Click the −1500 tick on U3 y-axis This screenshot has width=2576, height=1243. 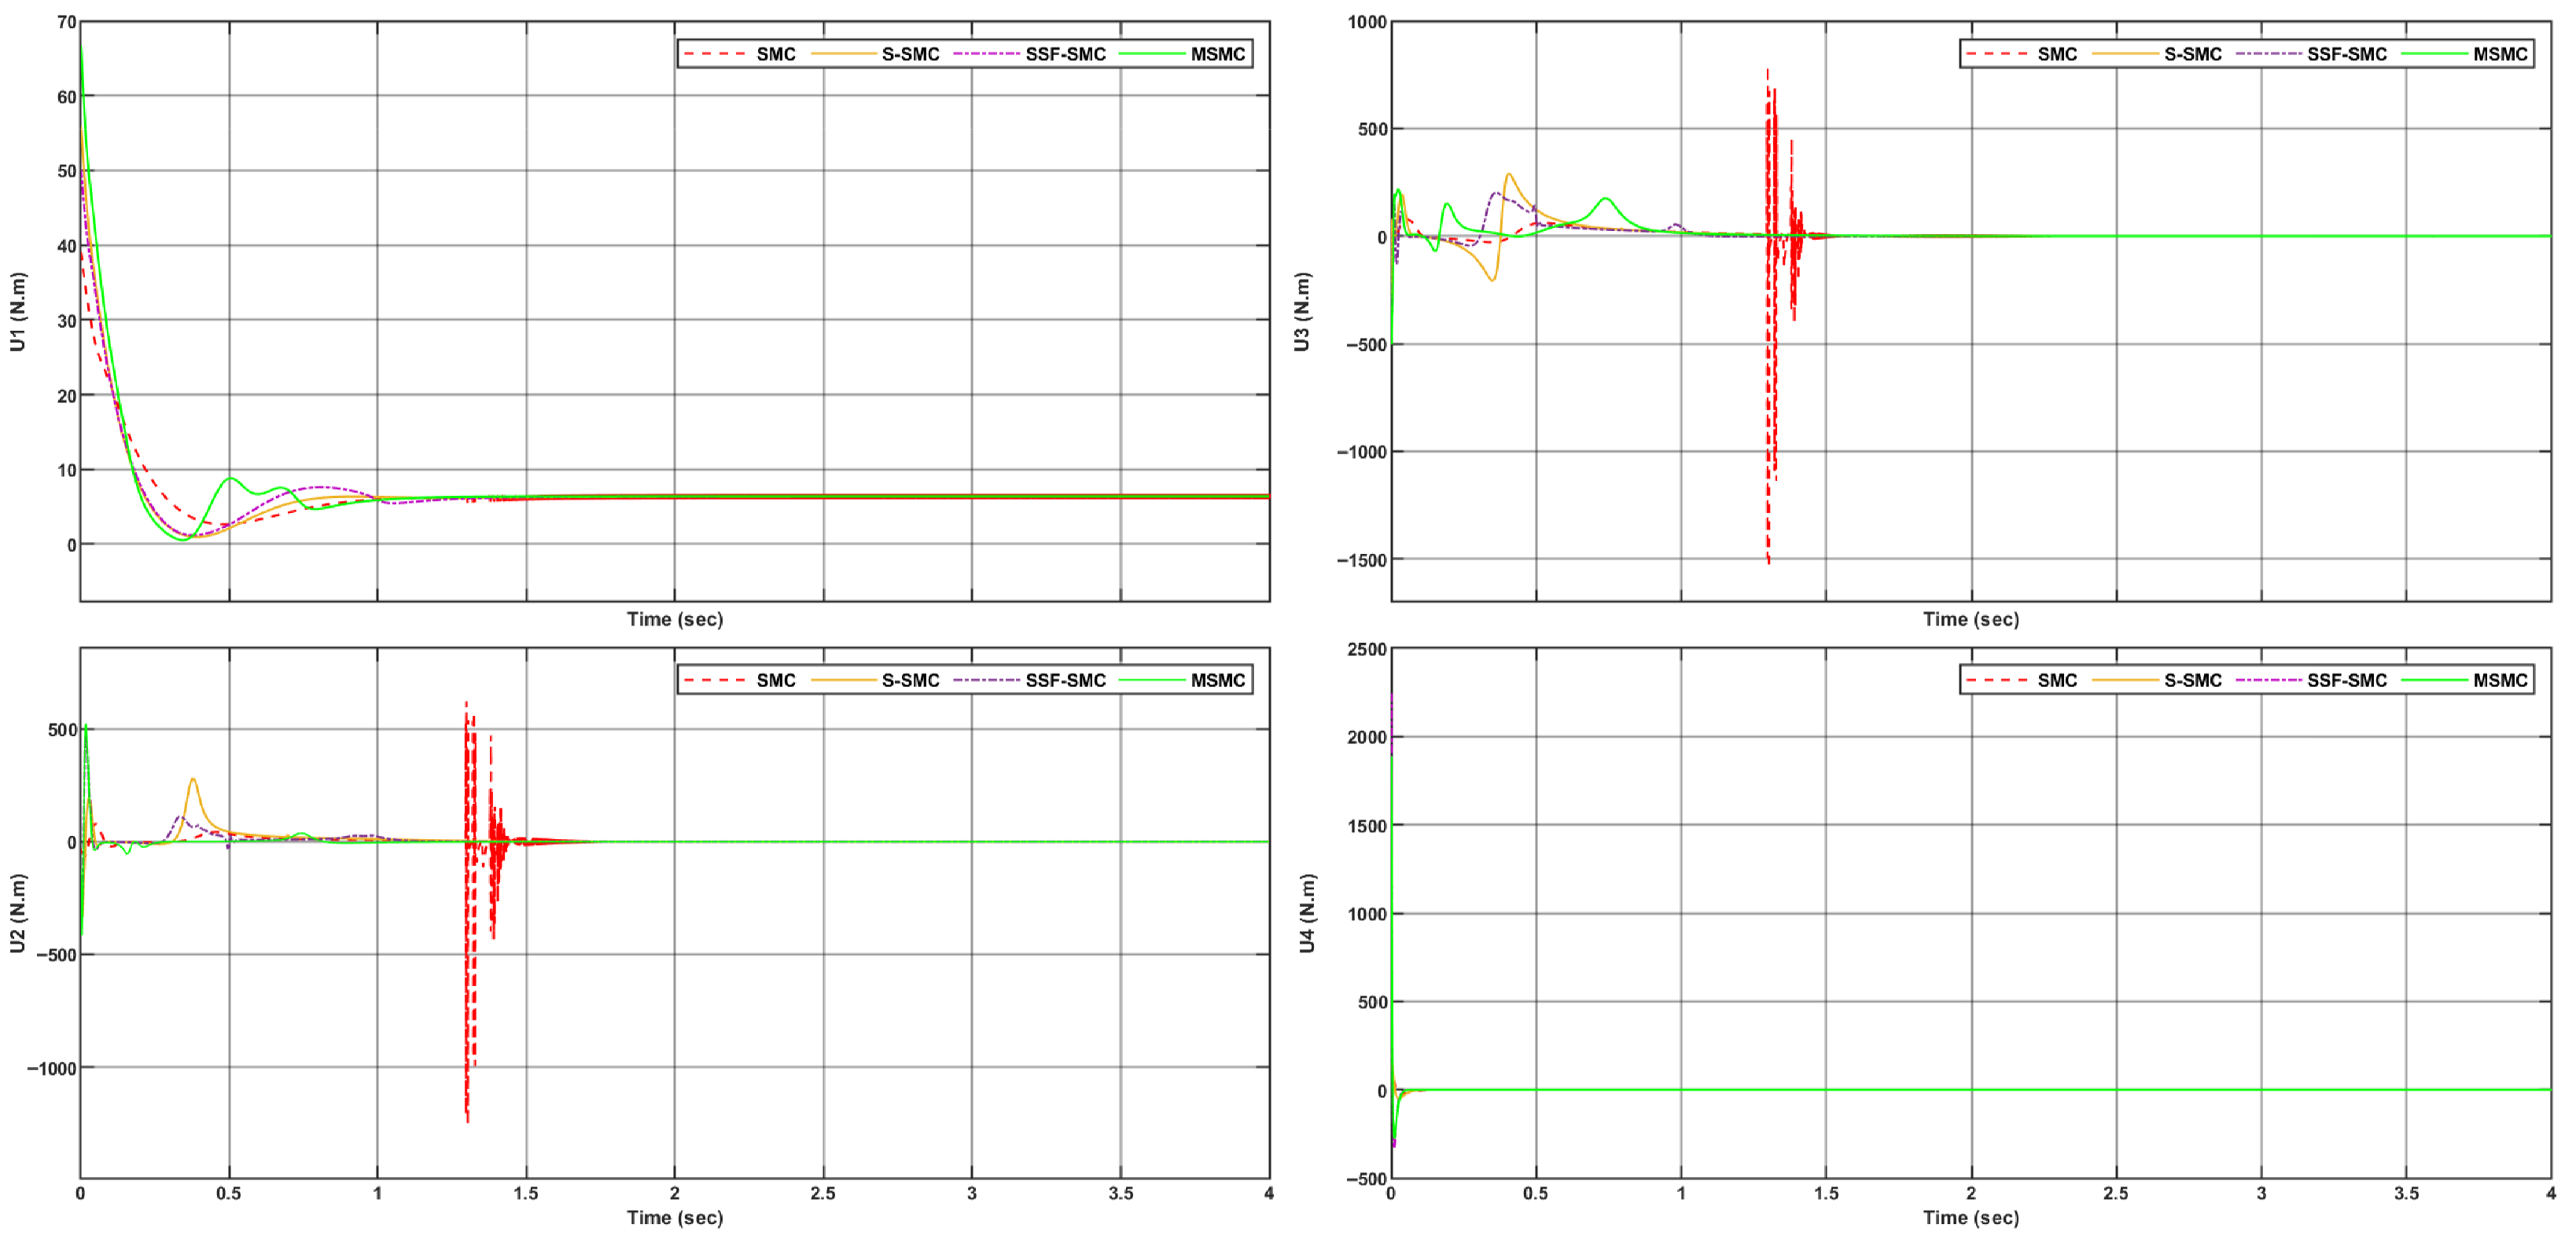(x=1361, y=560)
